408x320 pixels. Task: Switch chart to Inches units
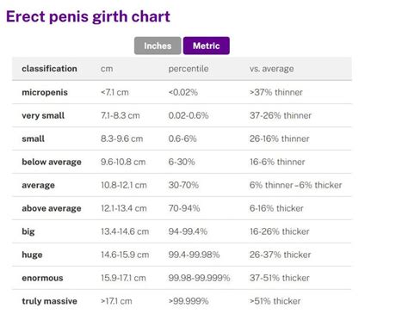[158, 46]
